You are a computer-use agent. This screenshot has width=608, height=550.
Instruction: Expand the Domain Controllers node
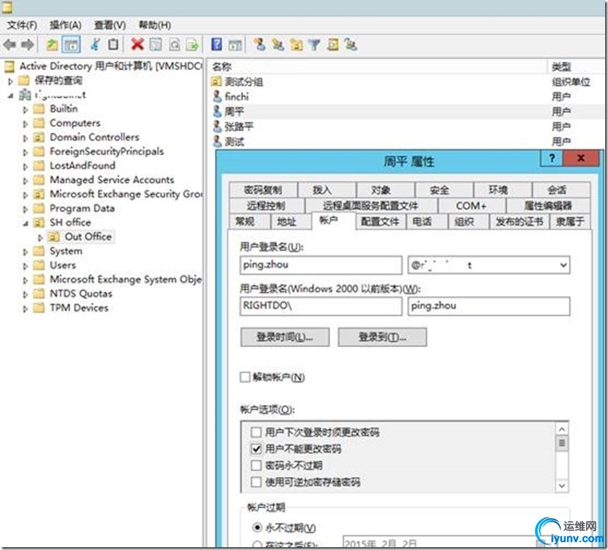click(25, 138)
